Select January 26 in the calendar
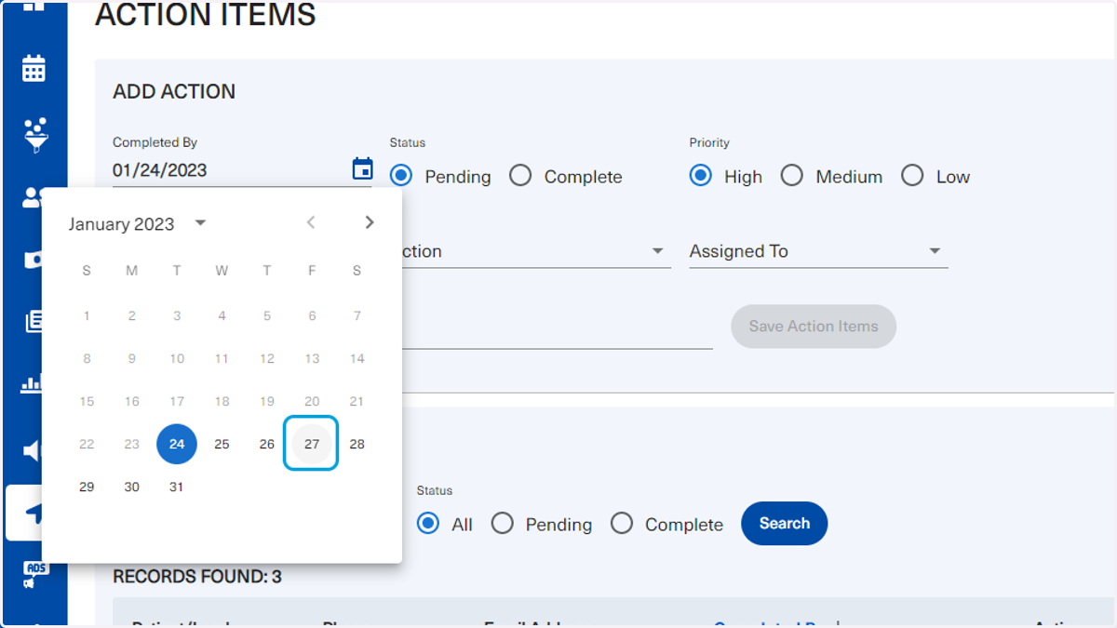 pyautogui.click(x=267, y=444)
